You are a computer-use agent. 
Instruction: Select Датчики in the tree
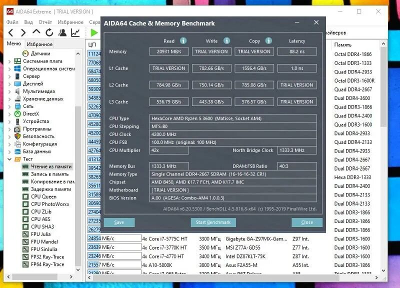coord(40,53)
